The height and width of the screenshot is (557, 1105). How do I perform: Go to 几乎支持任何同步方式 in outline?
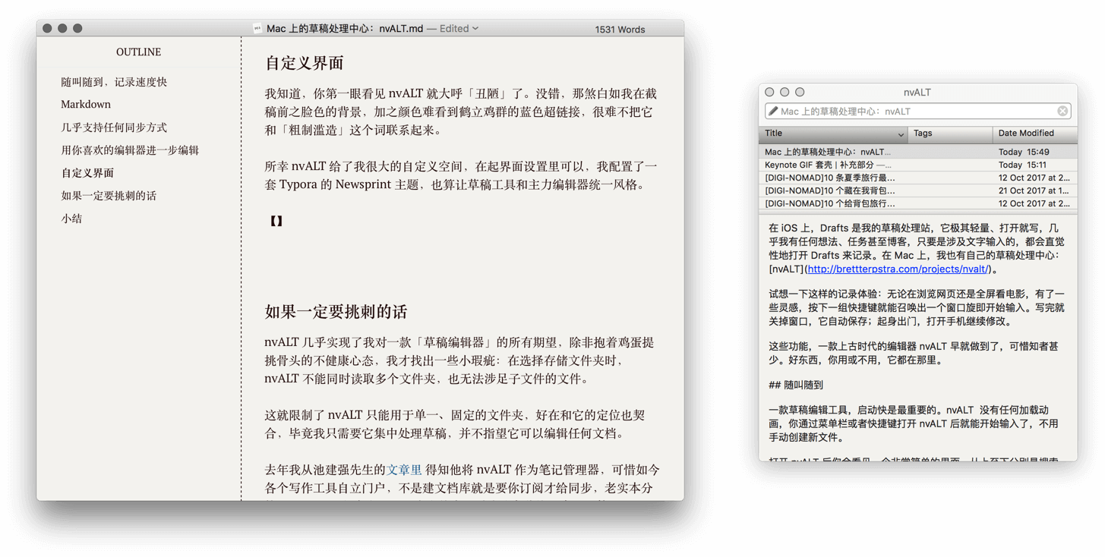114,127
